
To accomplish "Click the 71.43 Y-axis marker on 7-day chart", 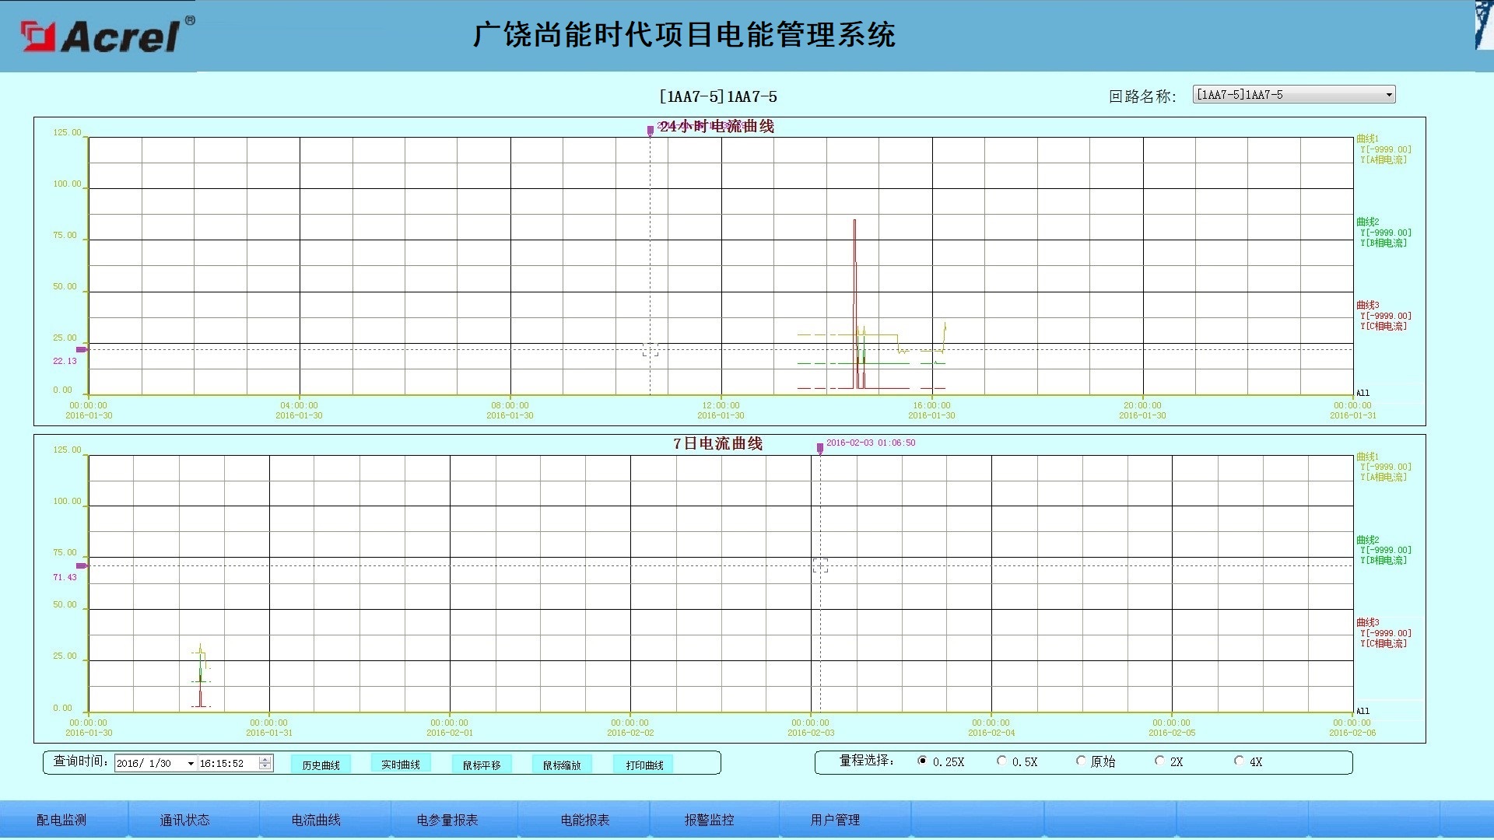I will pyautogui.click(x=81, y=565).
